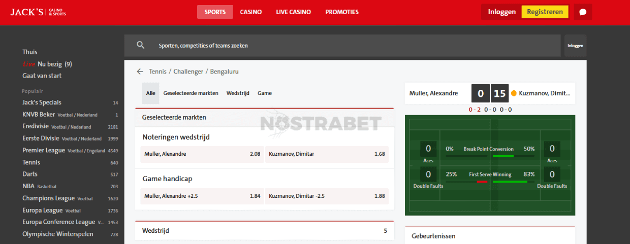Image resolution: width=630 pixels, height=244 pixels.
Task: Open Europa League Voetbal
Action: [x=70, y=210]
